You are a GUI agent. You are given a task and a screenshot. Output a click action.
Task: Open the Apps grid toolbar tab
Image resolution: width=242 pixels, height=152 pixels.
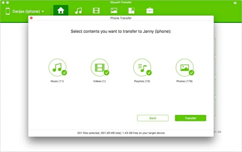132,11
